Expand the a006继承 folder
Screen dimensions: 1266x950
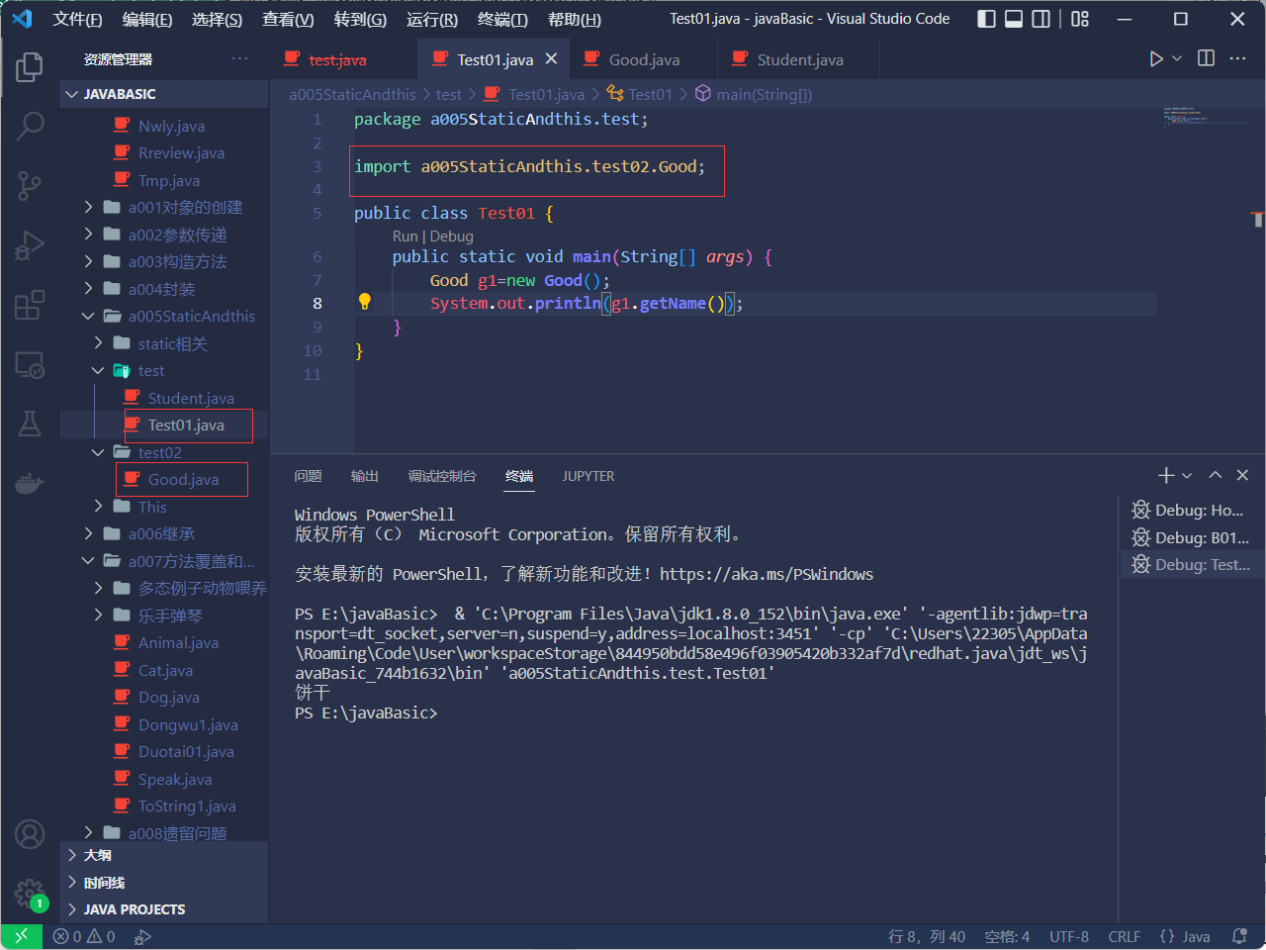click(x=161, y=533)
